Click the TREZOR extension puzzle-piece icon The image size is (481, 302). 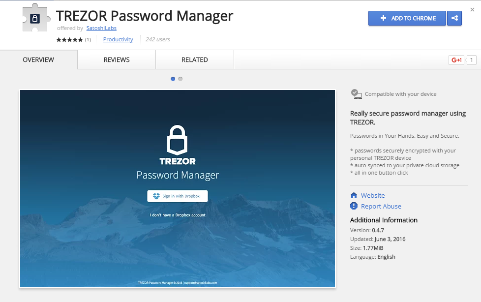[35, 19]
